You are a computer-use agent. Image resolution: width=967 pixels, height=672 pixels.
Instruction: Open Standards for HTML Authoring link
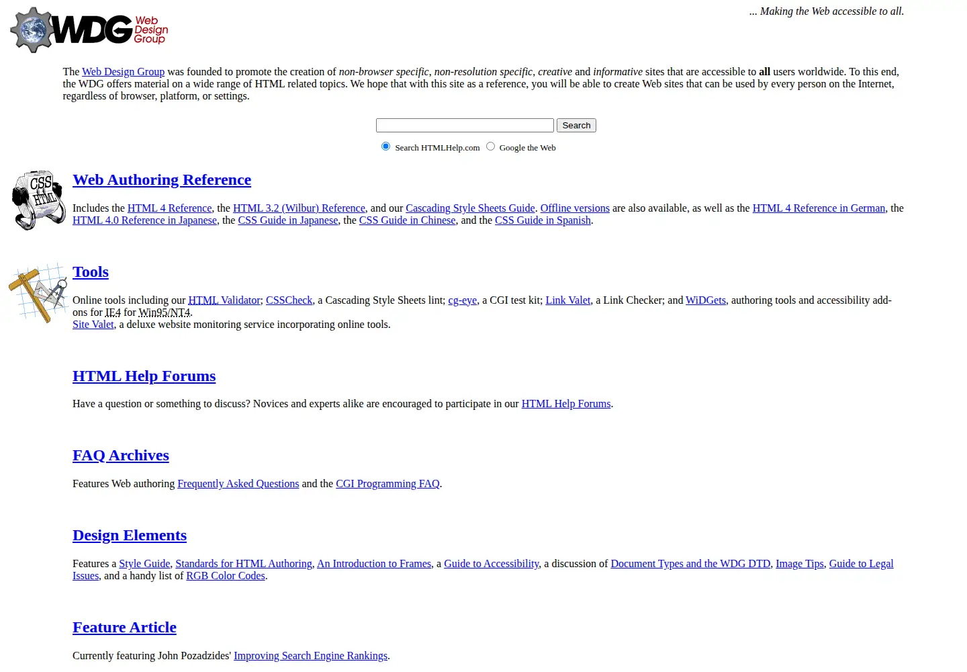point(244,564)
